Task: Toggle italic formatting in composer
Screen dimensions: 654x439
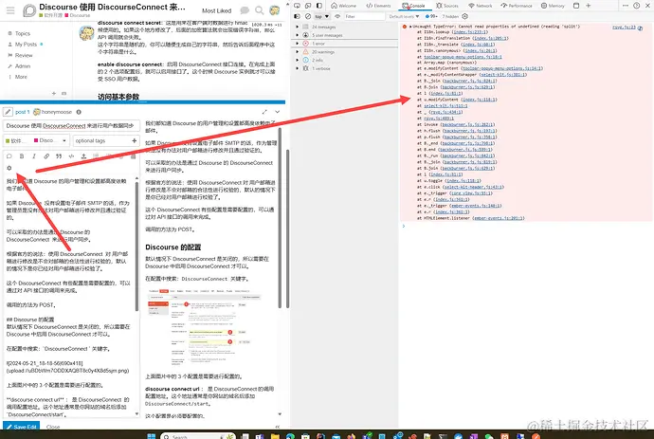Action: 34,156
